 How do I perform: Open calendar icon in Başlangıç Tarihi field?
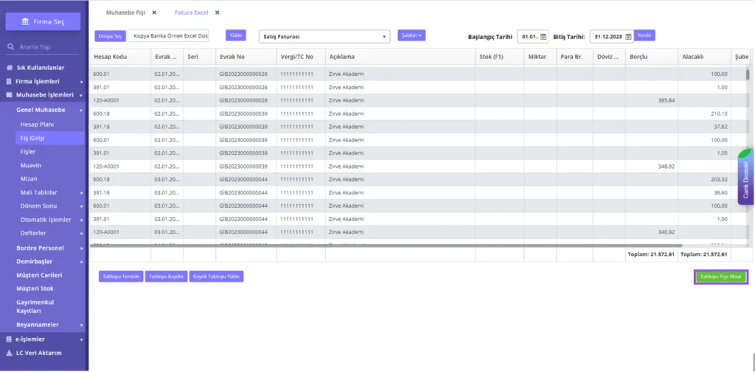click(x=543, y=37)
